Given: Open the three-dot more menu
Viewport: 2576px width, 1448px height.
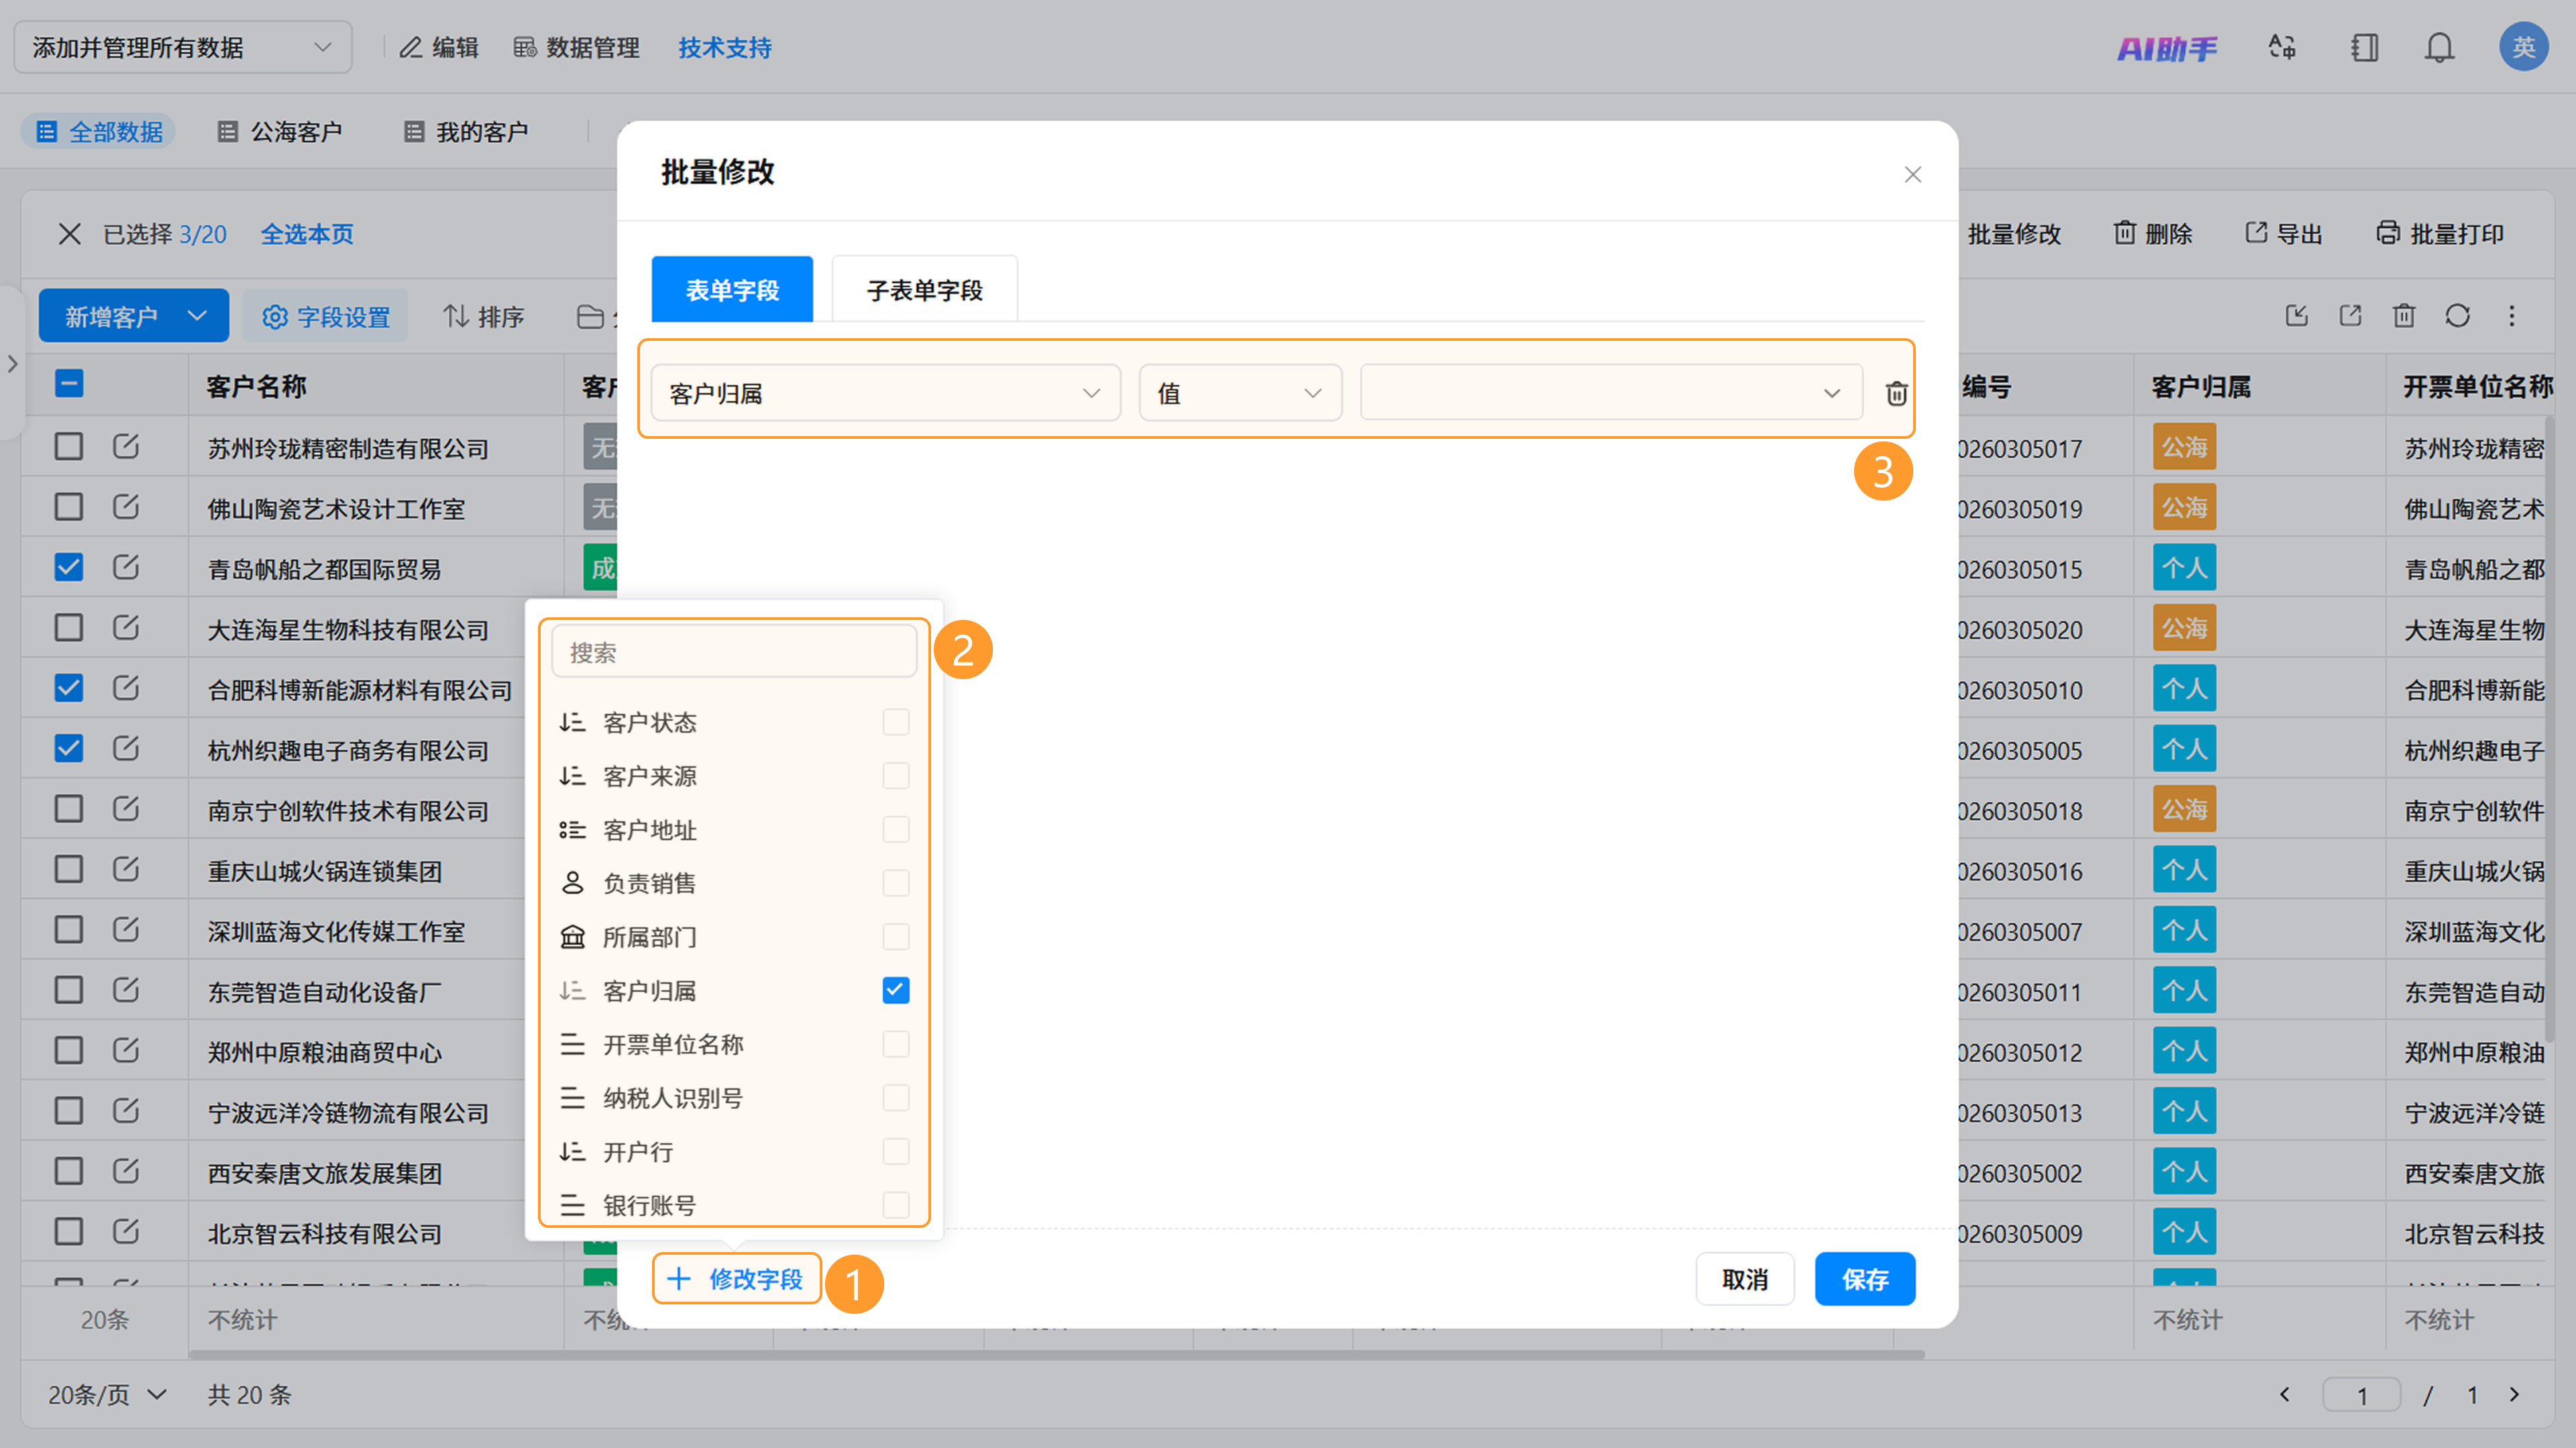Looking at the screenshot, I should click(x=2511, y=316).
